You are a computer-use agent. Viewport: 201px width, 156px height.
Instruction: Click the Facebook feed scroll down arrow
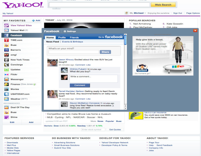click(x=126, y=108)
